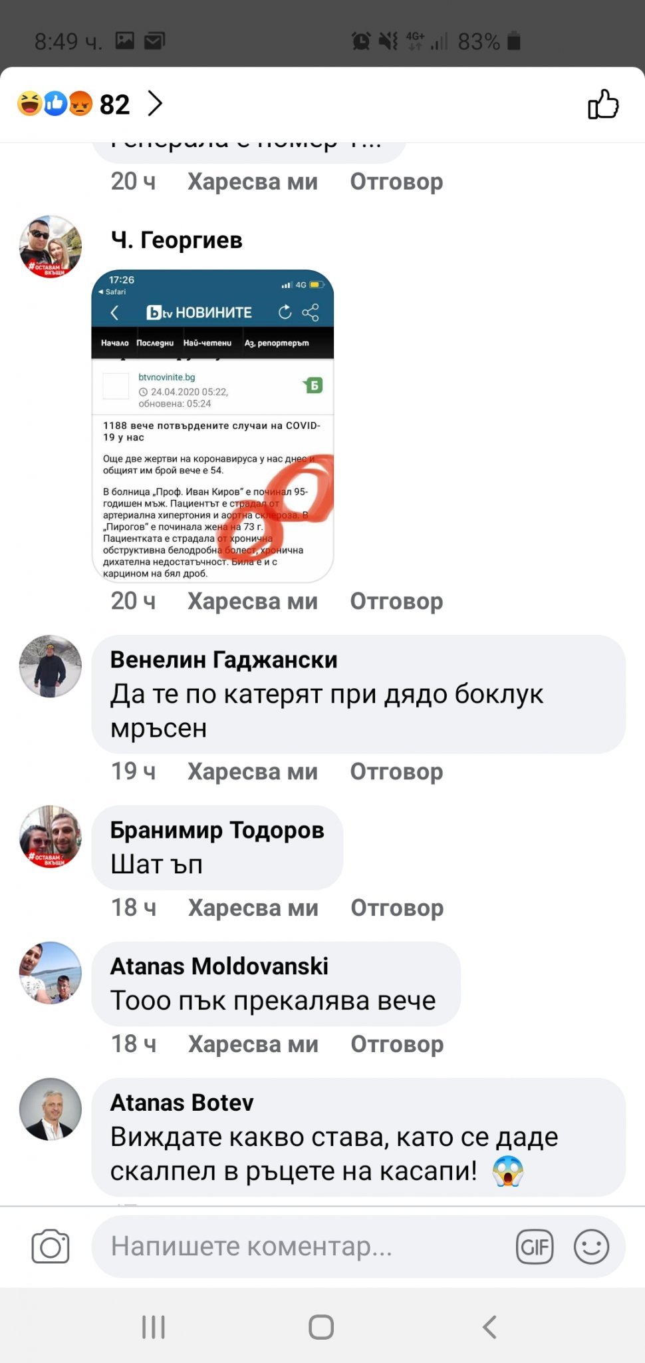Open the emoji smiley picker
645x1363 pixels.
(591, 1247)
